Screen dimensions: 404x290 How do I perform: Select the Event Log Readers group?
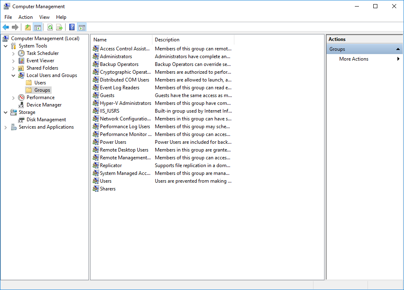click(x=120, y=88)
